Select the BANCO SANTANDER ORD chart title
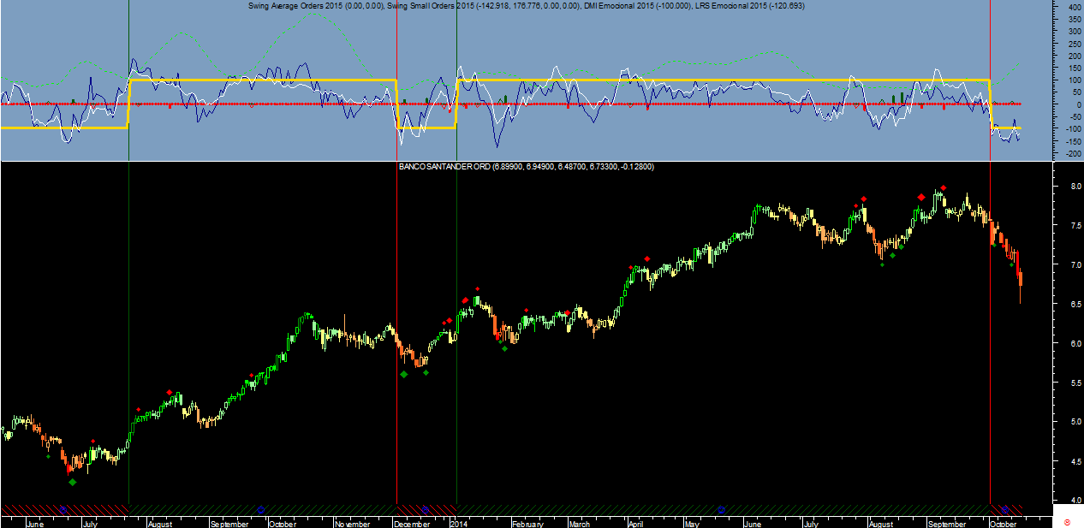1084x528 pixels. [444, 167]
